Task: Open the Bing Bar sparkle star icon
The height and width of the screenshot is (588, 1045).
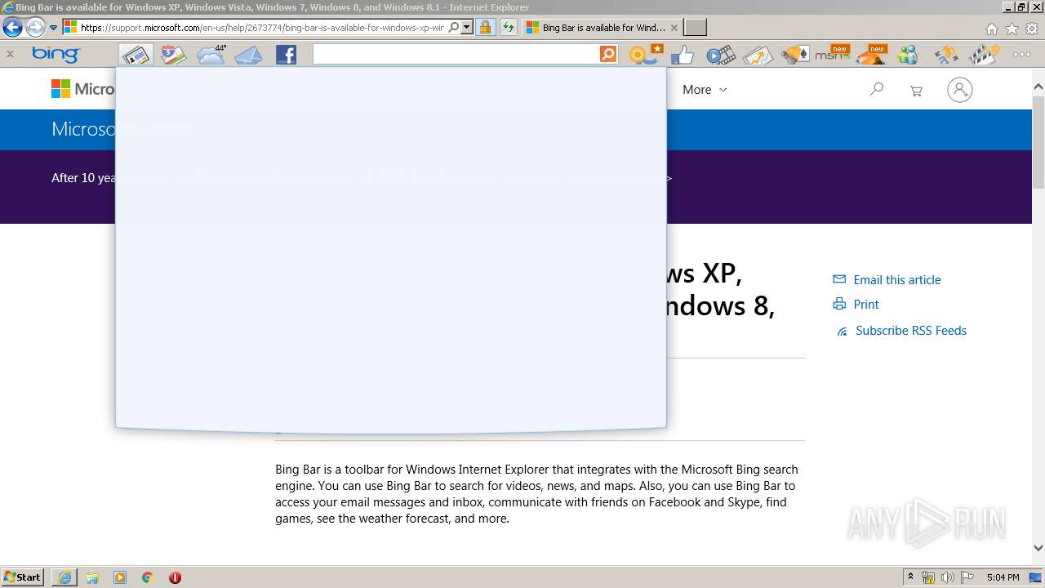Action: [x=946, y=55]
